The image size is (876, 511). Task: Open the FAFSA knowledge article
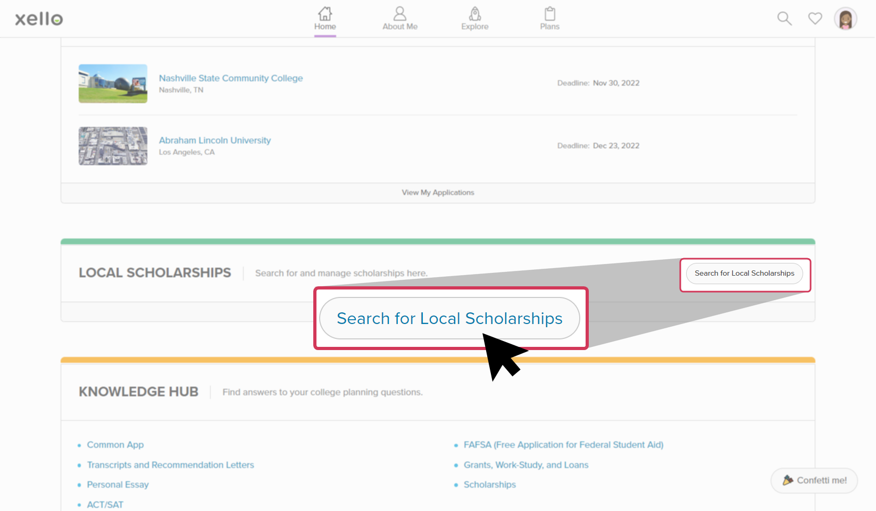[x=563, y=445]
